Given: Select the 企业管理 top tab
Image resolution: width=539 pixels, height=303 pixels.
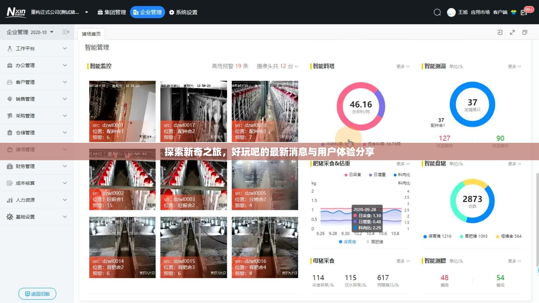Looking at the screenshot, I should 147,12.
